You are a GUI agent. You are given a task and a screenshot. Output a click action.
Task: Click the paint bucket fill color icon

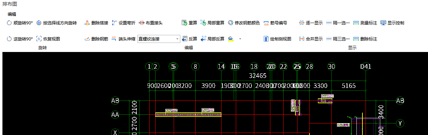[231, 39]
